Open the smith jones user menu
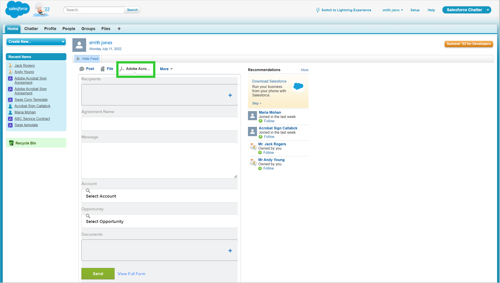500x283 pixels. [392, 10]
